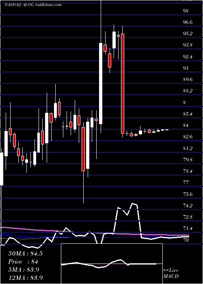This screenshot has width=203, height=284.
Task: Click the 91 price axis label
Action: (186, 68)
